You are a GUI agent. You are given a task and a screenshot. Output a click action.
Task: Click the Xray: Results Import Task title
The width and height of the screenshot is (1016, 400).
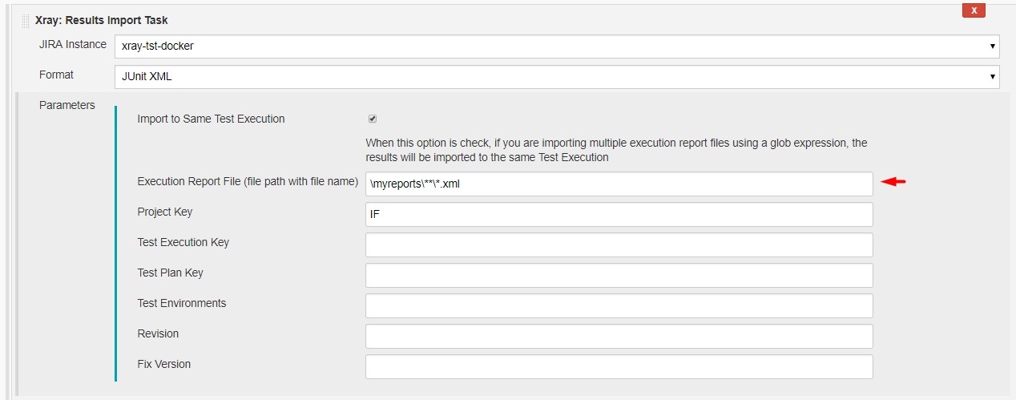102,20
